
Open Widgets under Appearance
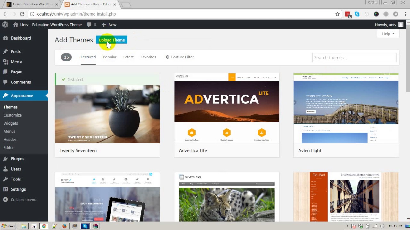pos(11,123)
